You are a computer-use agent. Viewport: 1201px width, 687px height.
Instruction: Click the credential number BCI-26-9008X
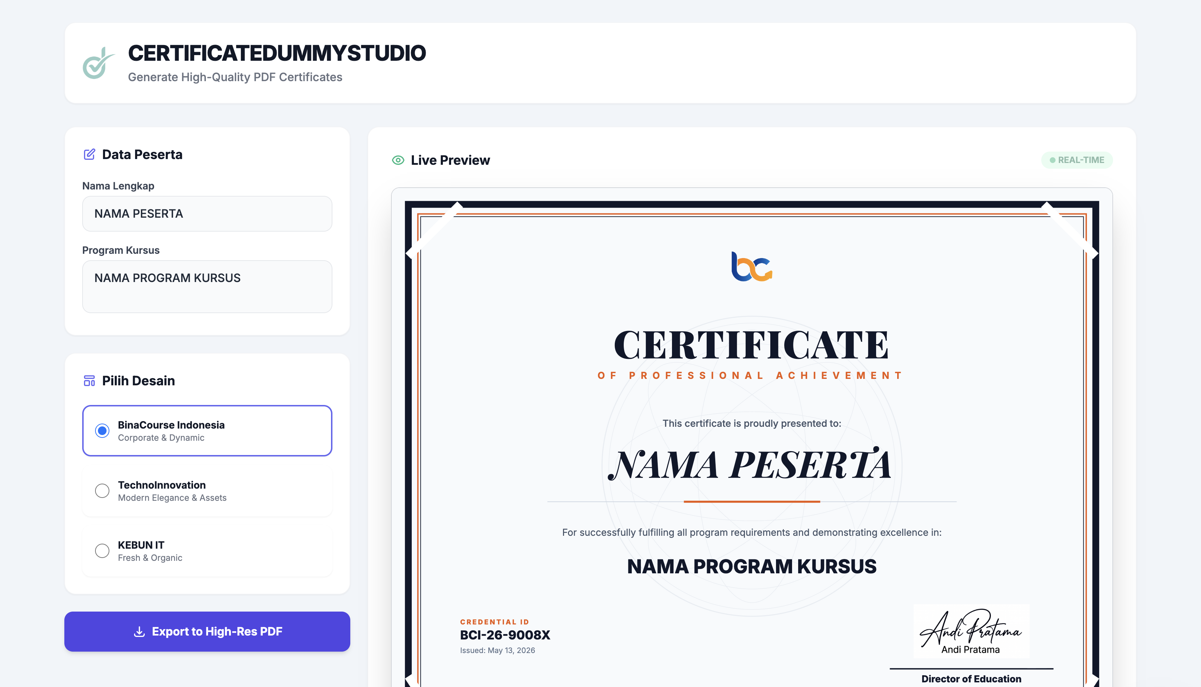click(x=505, y=635)
